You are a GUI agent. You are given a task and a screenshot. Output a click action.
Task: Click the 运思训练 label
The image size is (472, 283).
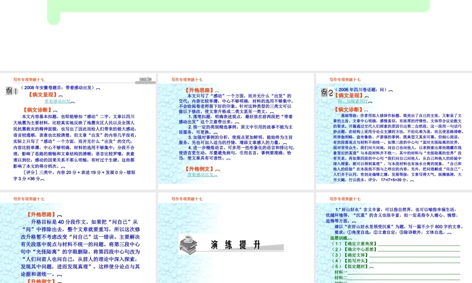point(339,238)
